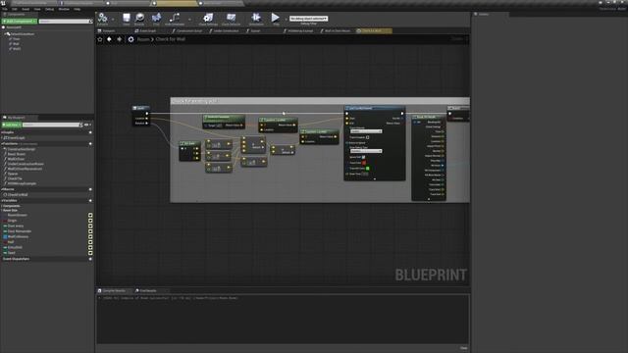Open Browse to asset in content browser
This screenshot has width=628, height=353.
[x=139, y=19]
